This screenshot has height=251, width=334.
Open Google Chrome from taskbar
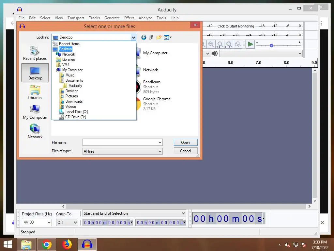(46, 244)
